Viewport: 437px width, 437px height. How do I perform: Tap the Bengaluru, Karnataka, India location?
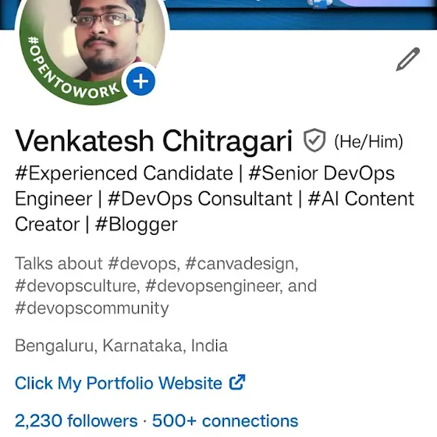121,346
